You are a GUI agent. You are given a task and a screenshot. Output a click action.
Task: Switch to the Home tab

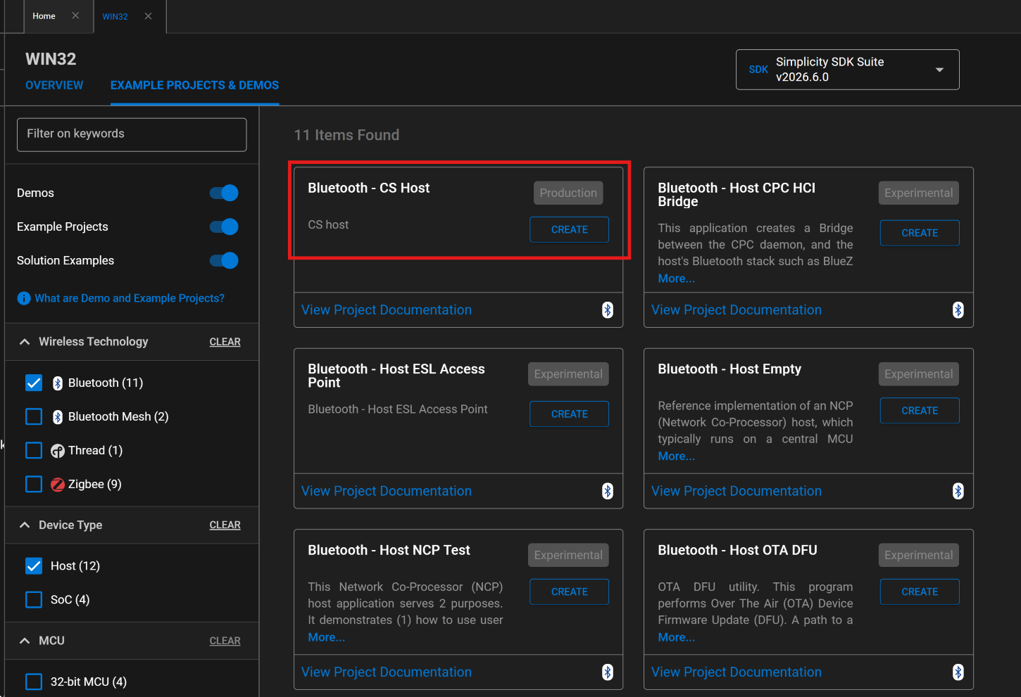pyautogui.click(x=44, y=16)
